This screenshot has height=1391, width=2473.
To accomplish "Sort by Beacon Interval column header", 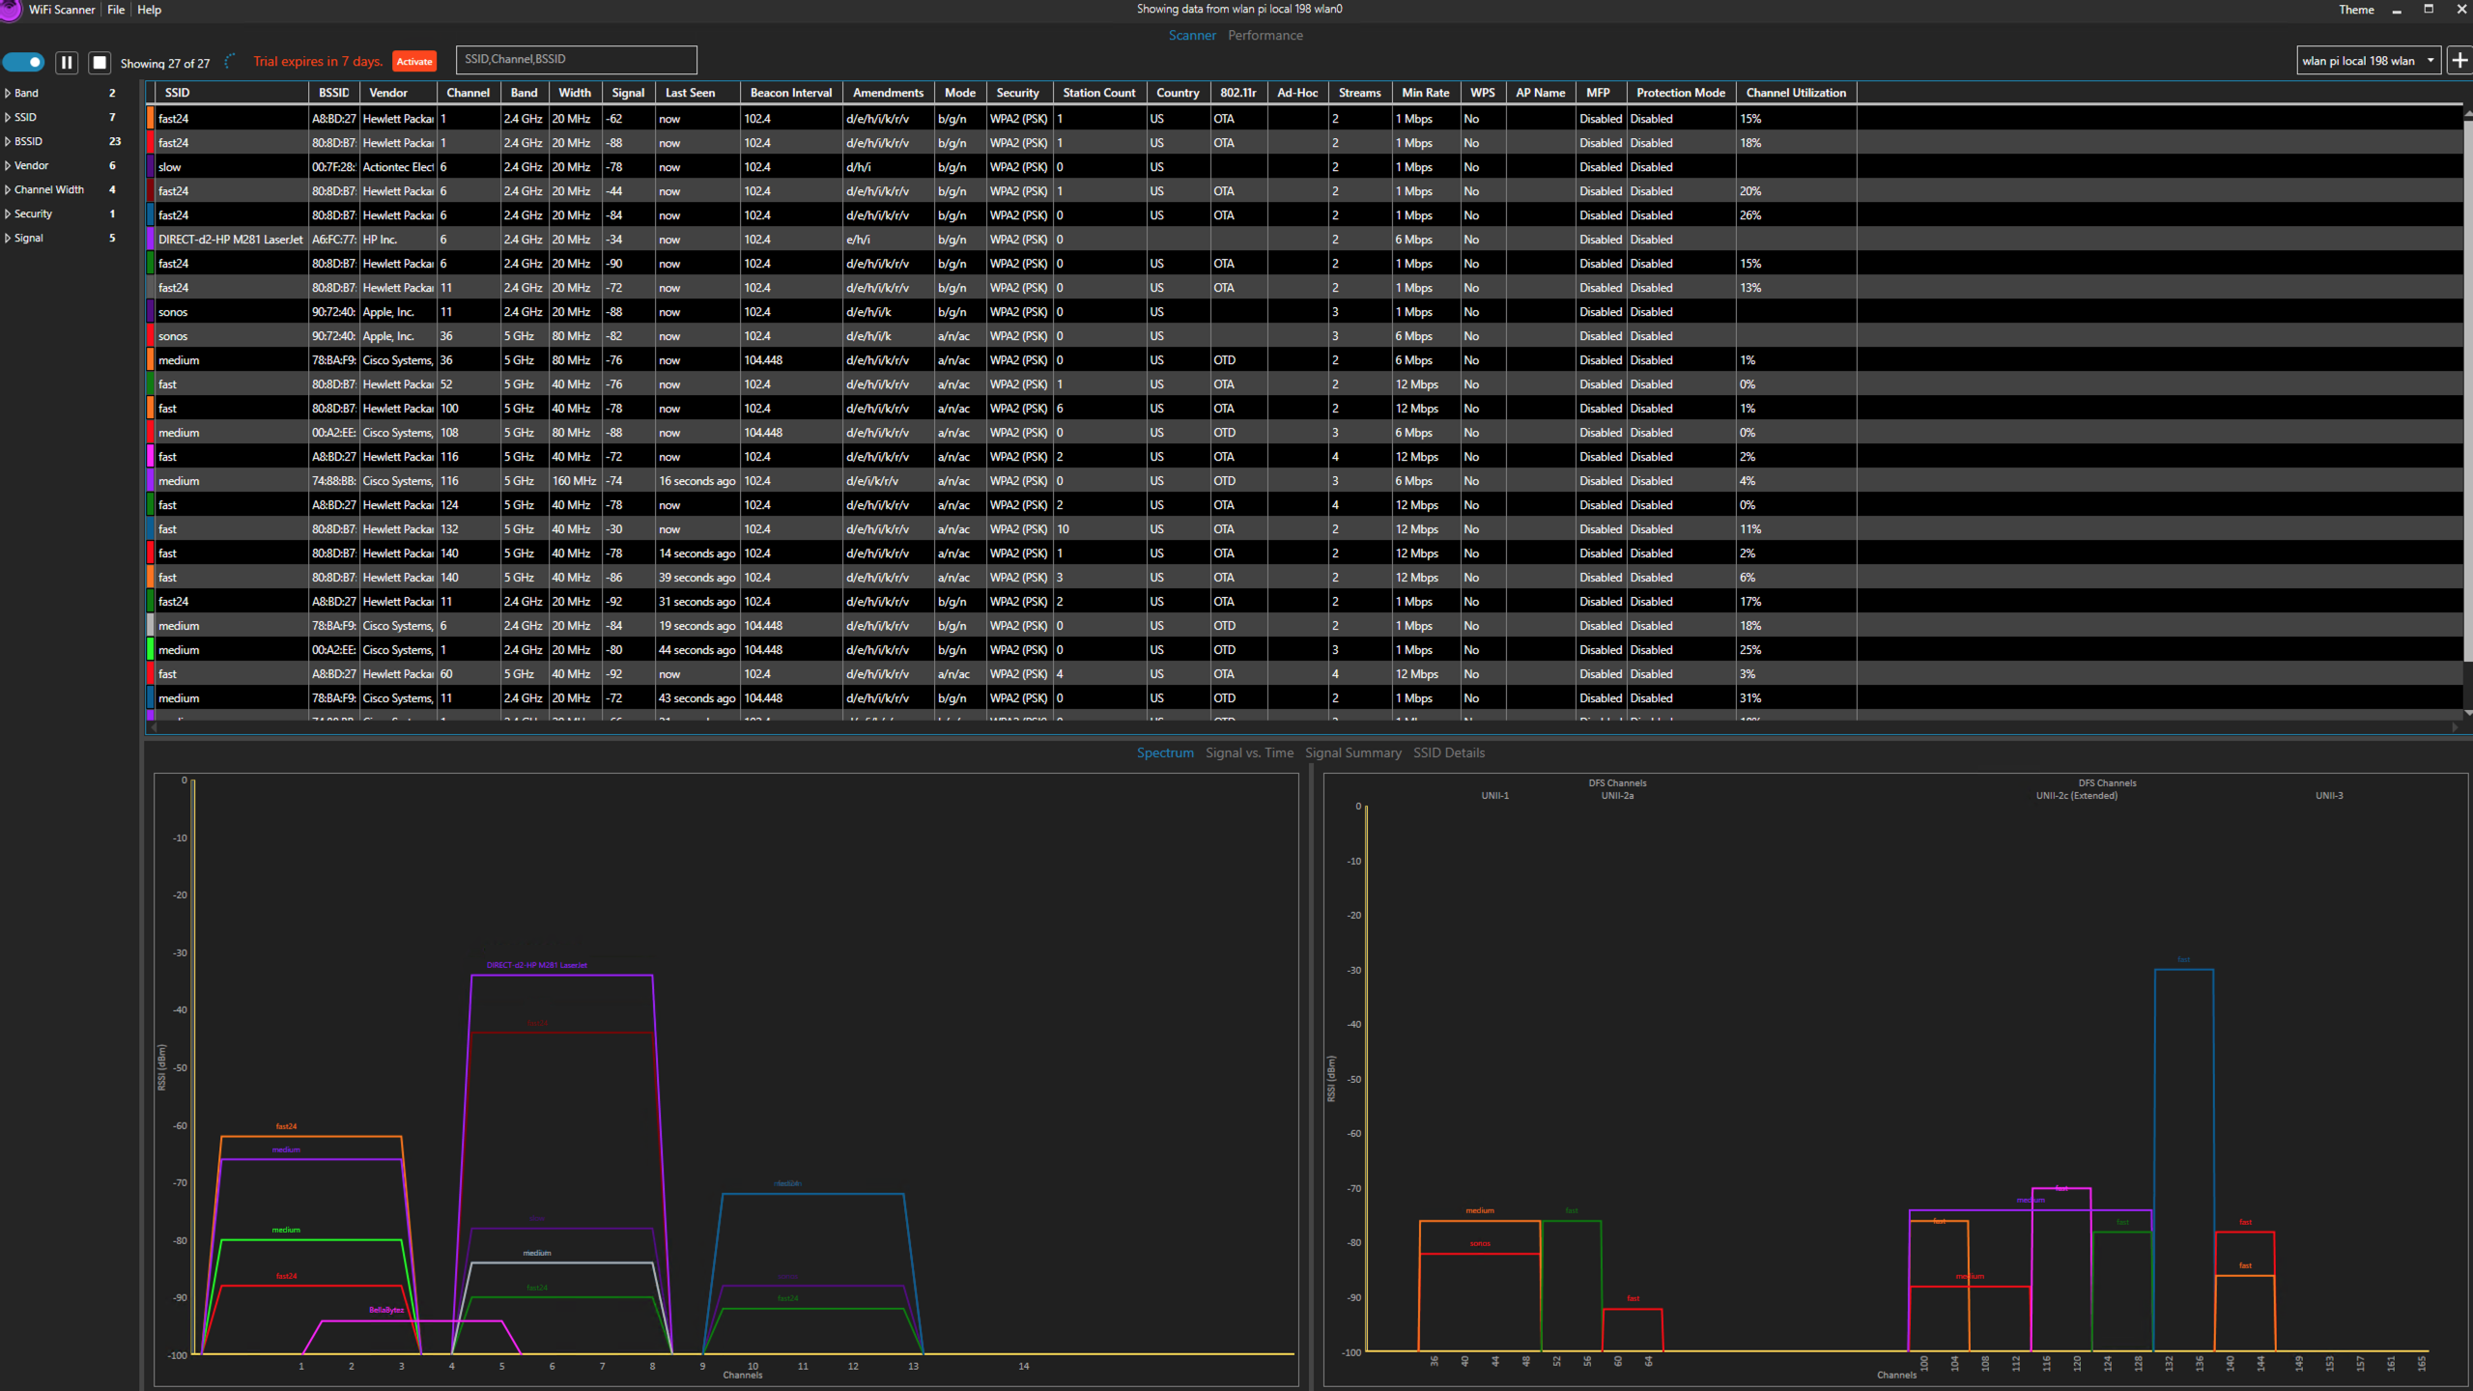I will (790, 93).
